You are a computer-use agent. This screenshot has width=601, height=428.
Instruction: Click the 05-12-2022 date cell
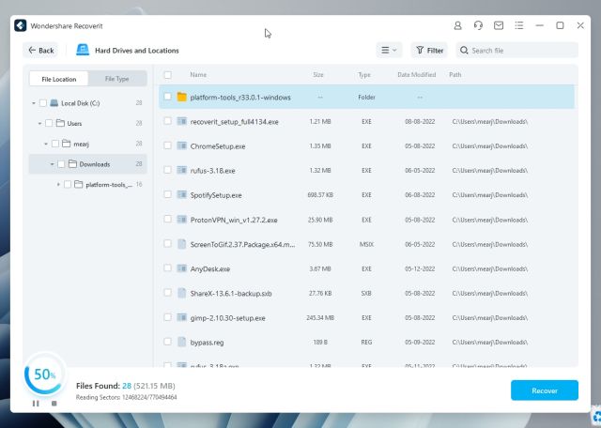(420, 268)
